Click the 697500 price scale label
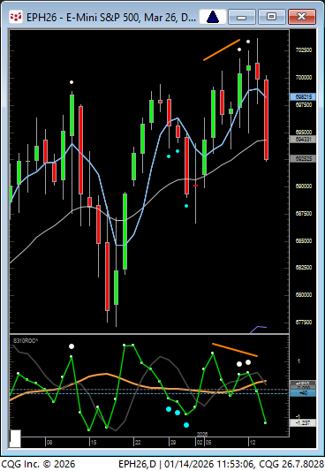Image resolution: width=325 pixels, height=471 pixels. point(304,105)
